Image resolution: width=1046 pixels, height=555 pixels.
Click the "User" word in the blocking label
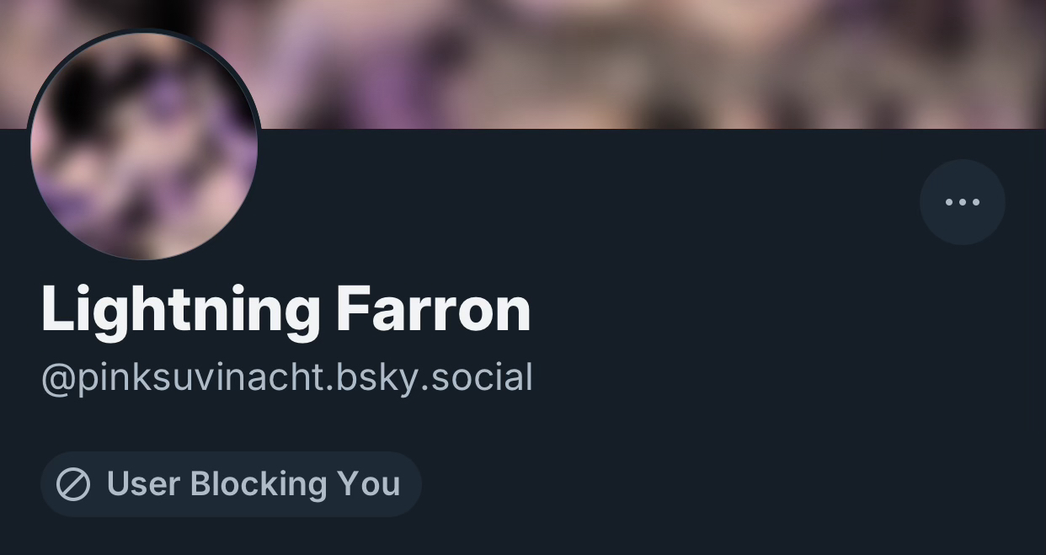[144, 484]
